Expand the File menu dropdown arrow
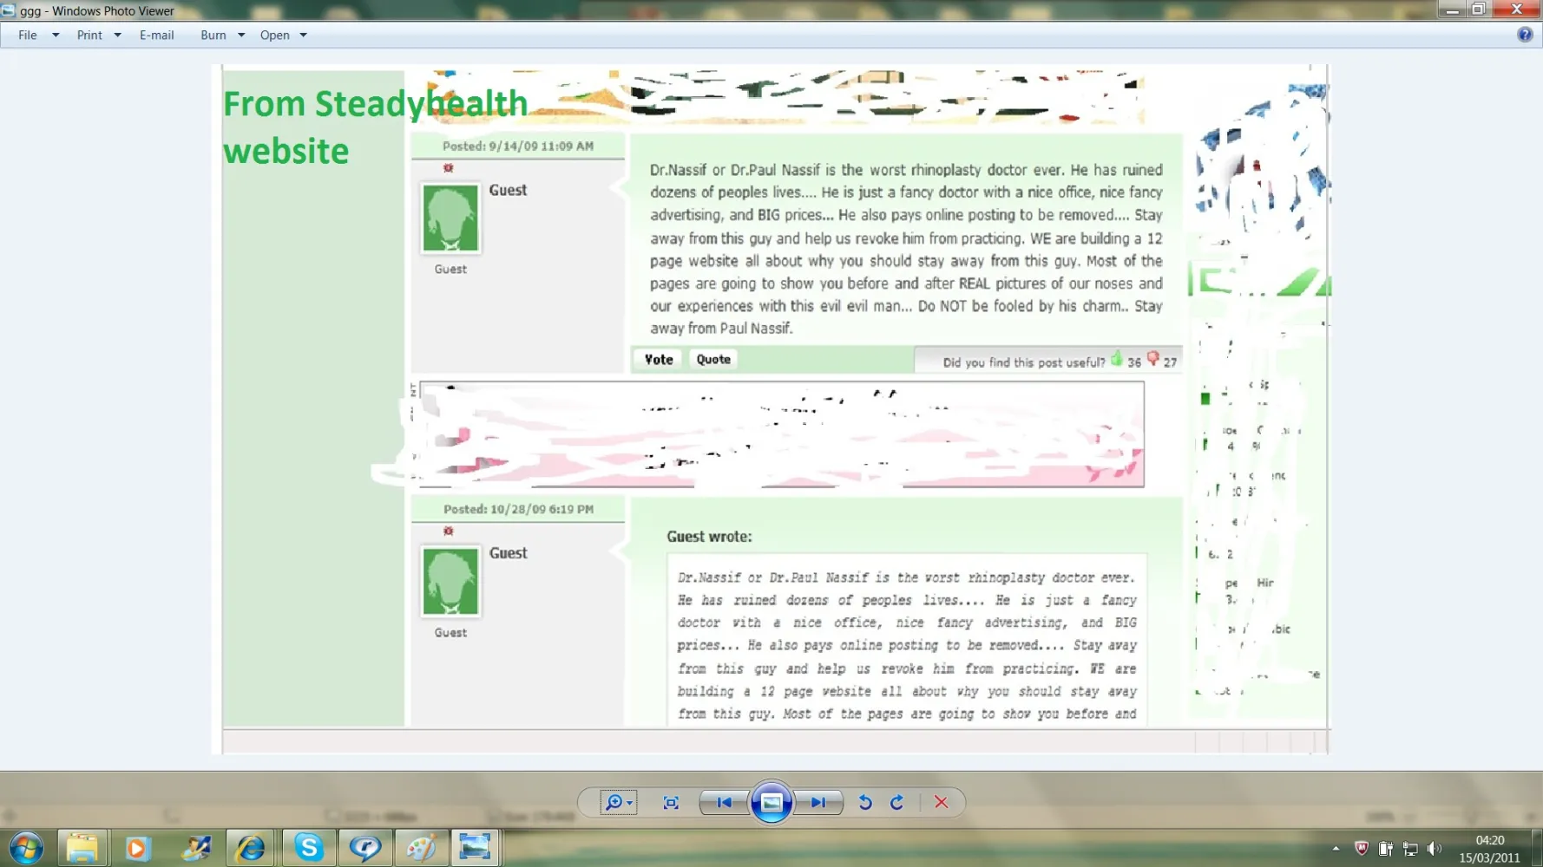Screen dimensions: 1543x867 click(56, 36)
